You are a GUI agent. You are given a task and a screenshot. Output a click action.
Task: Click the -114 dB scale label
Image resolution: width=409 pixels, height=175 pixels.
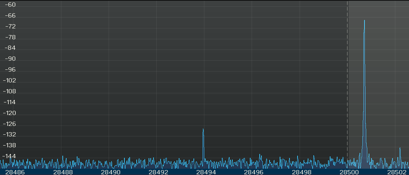tap(9, 102)
